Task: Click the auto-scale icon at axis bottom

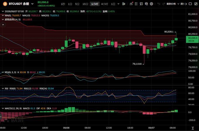Action: tap(193, 128)
